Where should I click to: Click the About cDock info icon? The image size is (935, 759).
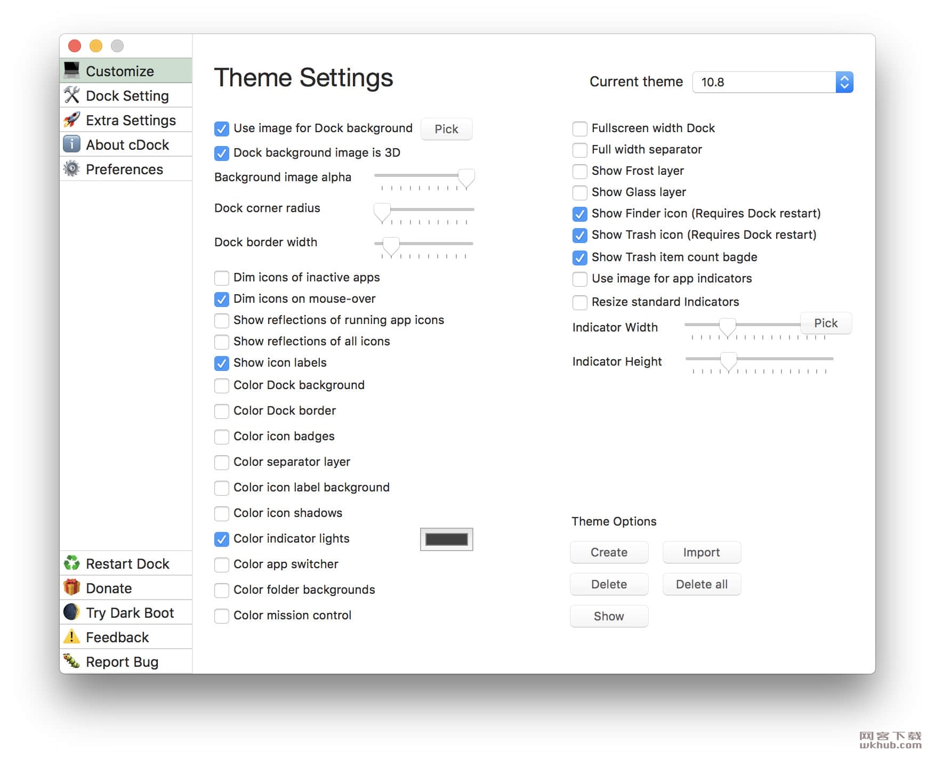pyautogui.click(x=71, y=144)
